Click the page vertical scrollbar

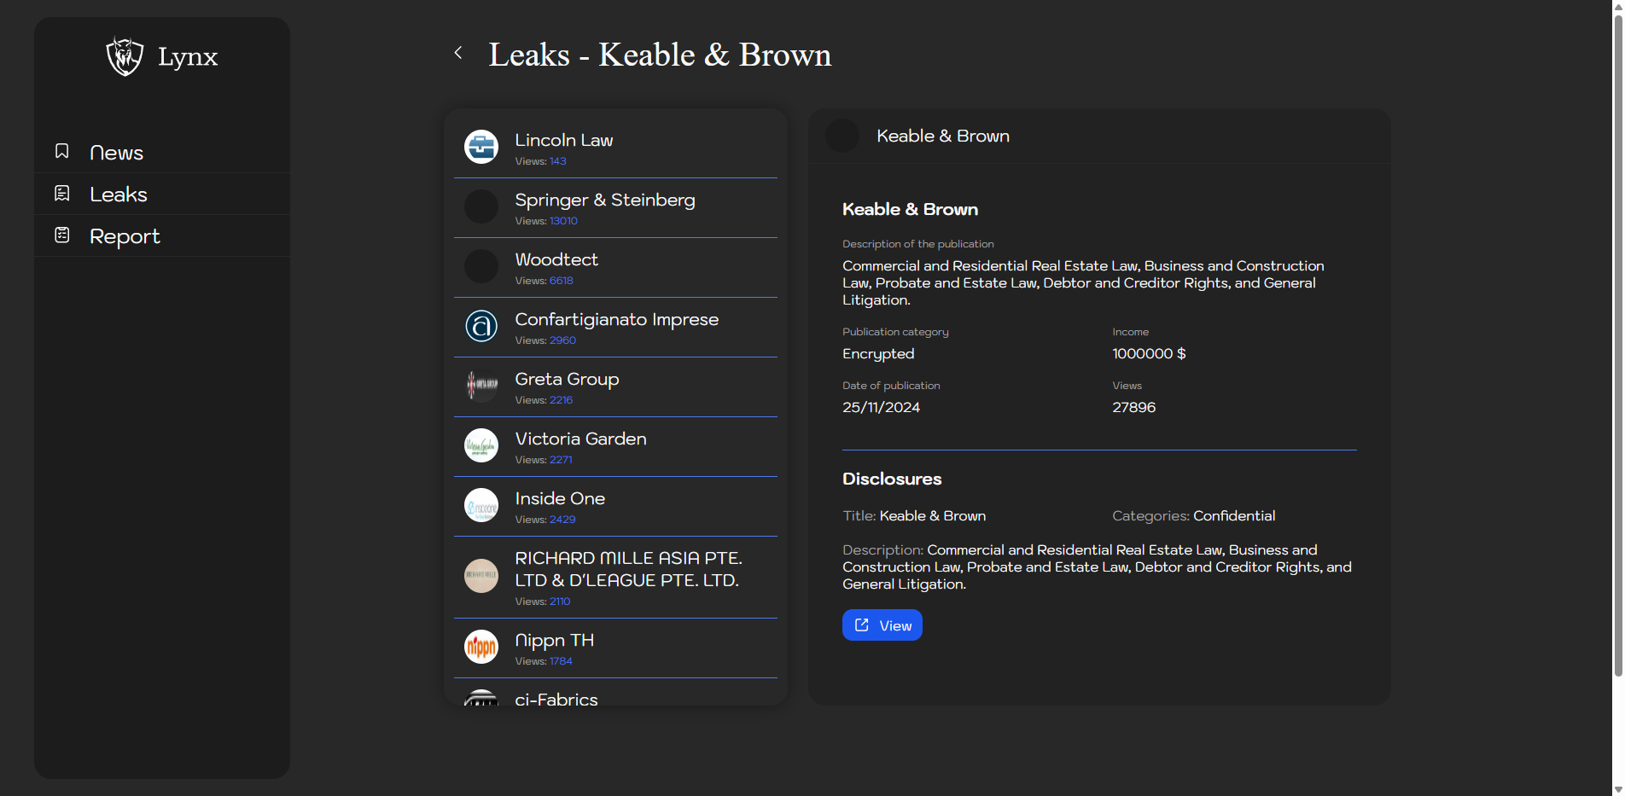[1617, 341]
